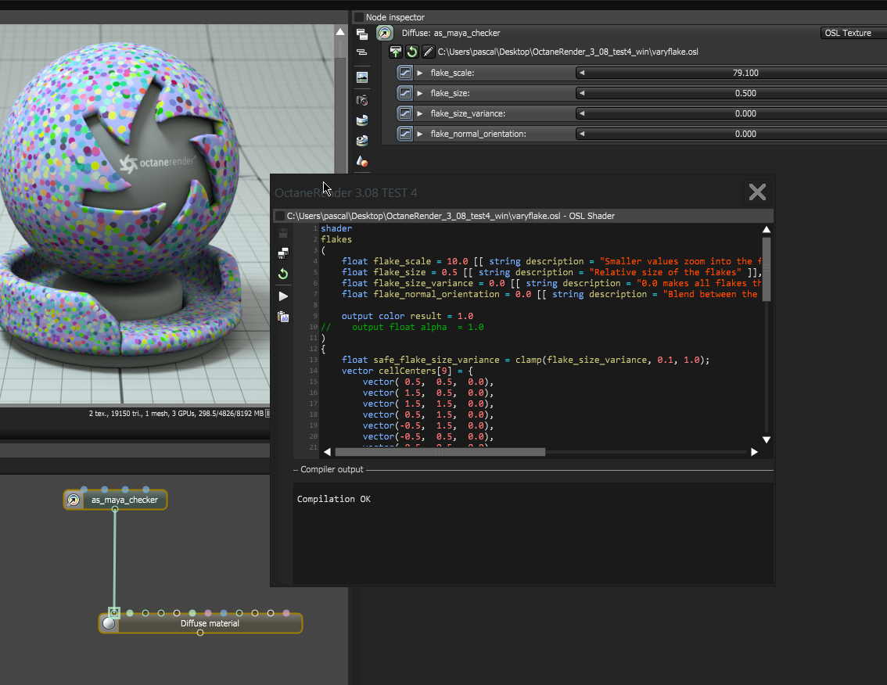Open render target preview via landscape image icon
Viewport: 887px width, 685px height.
pos(362,77)
